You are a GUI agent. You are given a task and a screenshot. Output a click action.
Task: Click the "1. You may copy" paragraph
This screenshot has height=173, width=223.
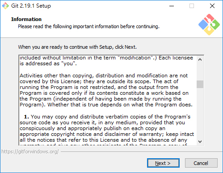(x=107, y=128)
